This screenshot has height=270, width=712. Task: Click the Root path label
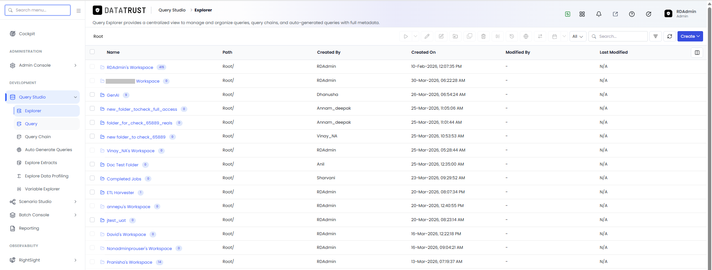(x=98, y=36)
